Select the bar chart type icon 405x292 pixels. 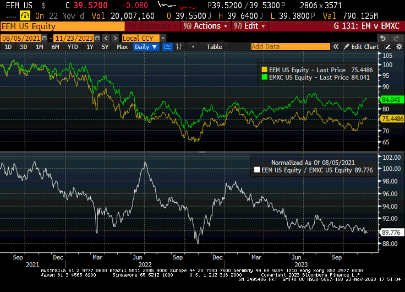(179, 47)
